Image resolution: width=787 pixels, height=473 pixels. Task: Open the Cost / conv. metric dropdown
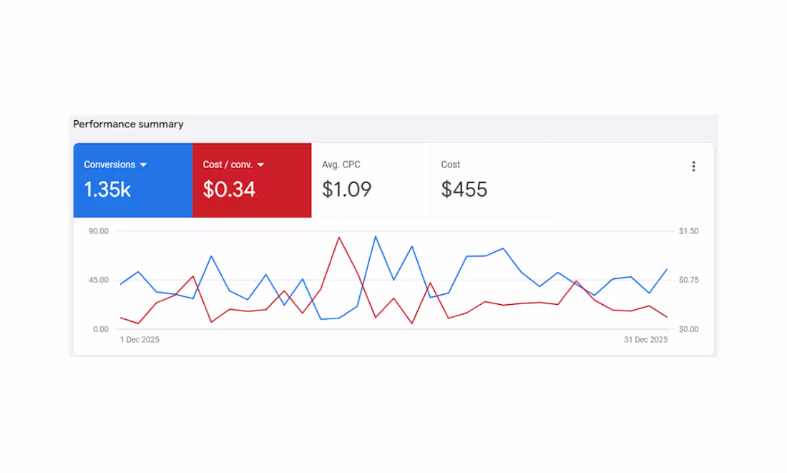point(260,164)
